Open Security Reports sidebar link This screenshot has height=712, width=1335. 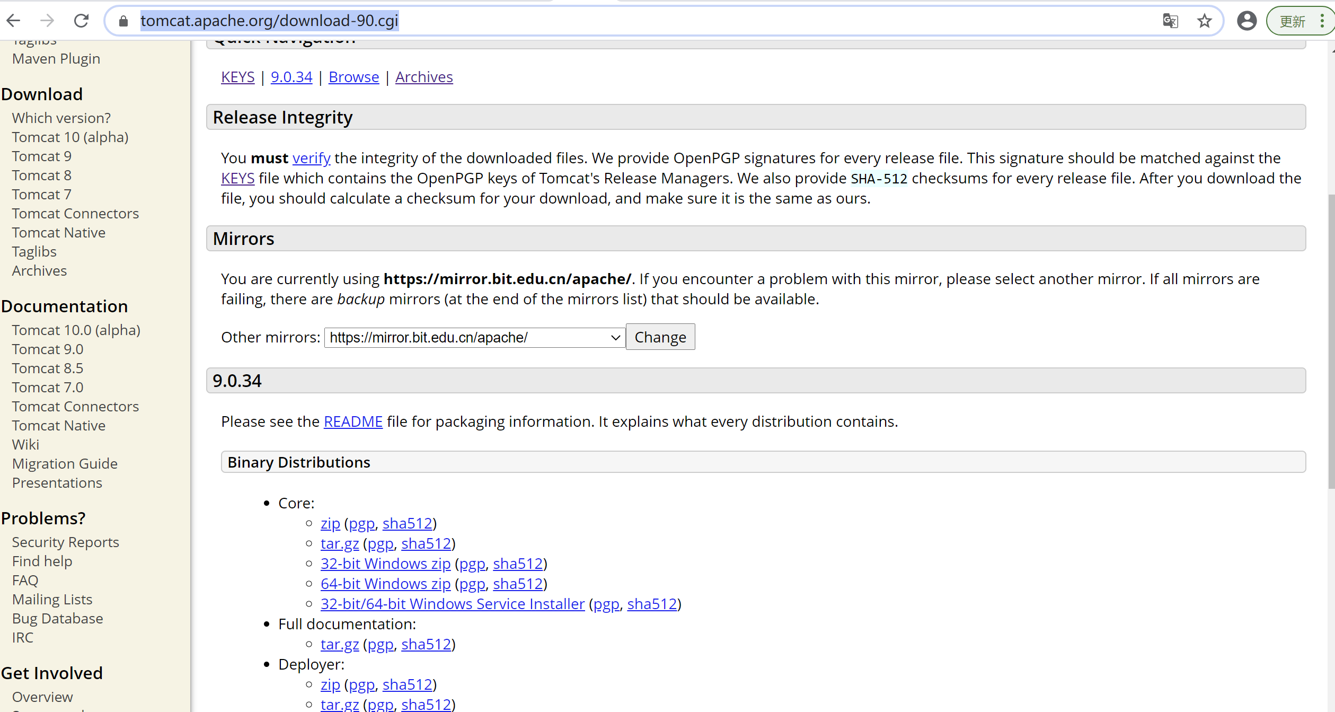click(x=65, y=542)
